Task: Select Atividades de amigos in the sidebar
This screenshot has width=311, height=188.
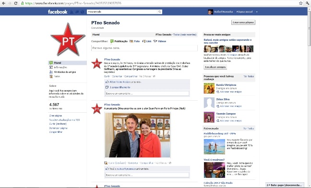Action: point(63,72)
